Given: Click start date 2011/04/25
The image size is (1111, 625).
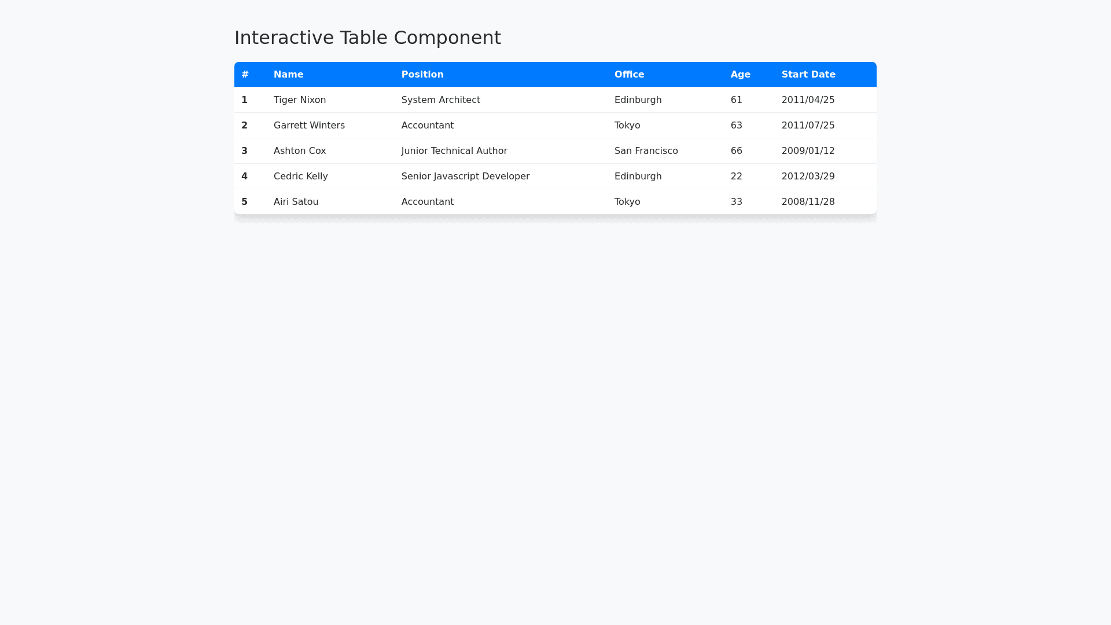Looking at the screenshot, I should (808, 100).
